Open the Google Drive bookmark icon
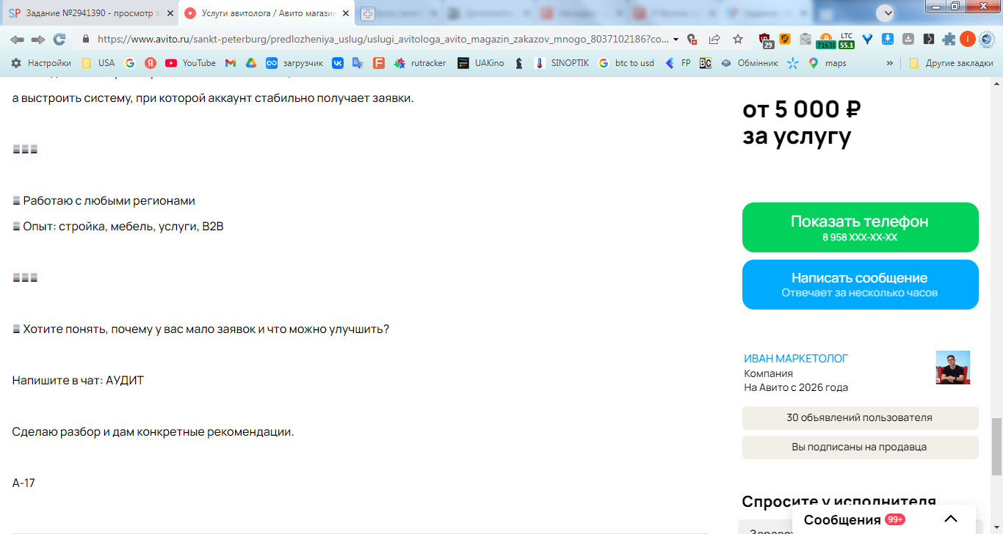1003x534 pixels. (x=250, y=63)
